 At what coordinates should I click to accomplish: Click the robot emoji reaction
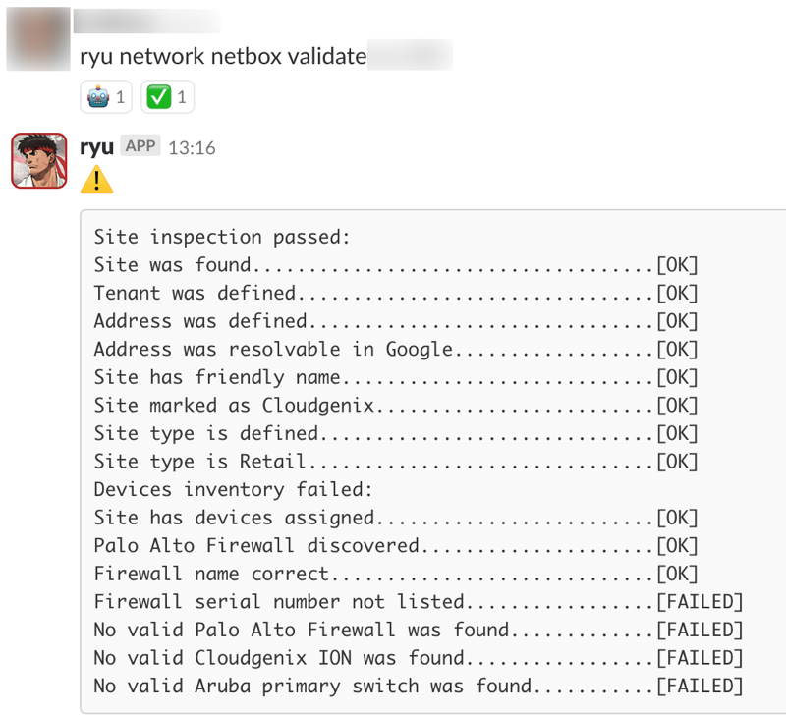tap(106, 96)
